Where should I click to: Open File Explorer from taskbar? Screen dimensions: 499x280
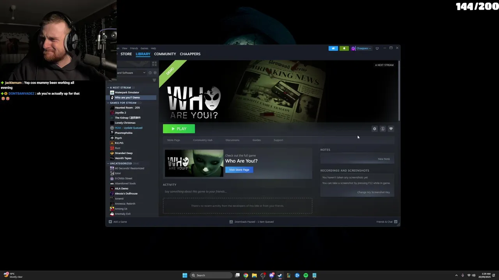click(254, 275)
